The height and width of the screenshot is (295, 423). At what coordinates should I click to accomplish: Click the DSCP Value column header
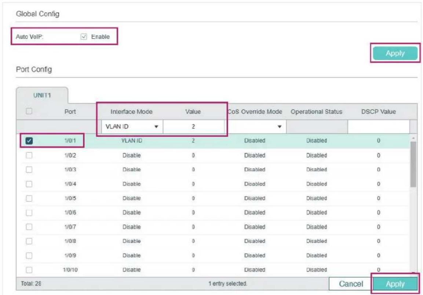click(379, 112)
